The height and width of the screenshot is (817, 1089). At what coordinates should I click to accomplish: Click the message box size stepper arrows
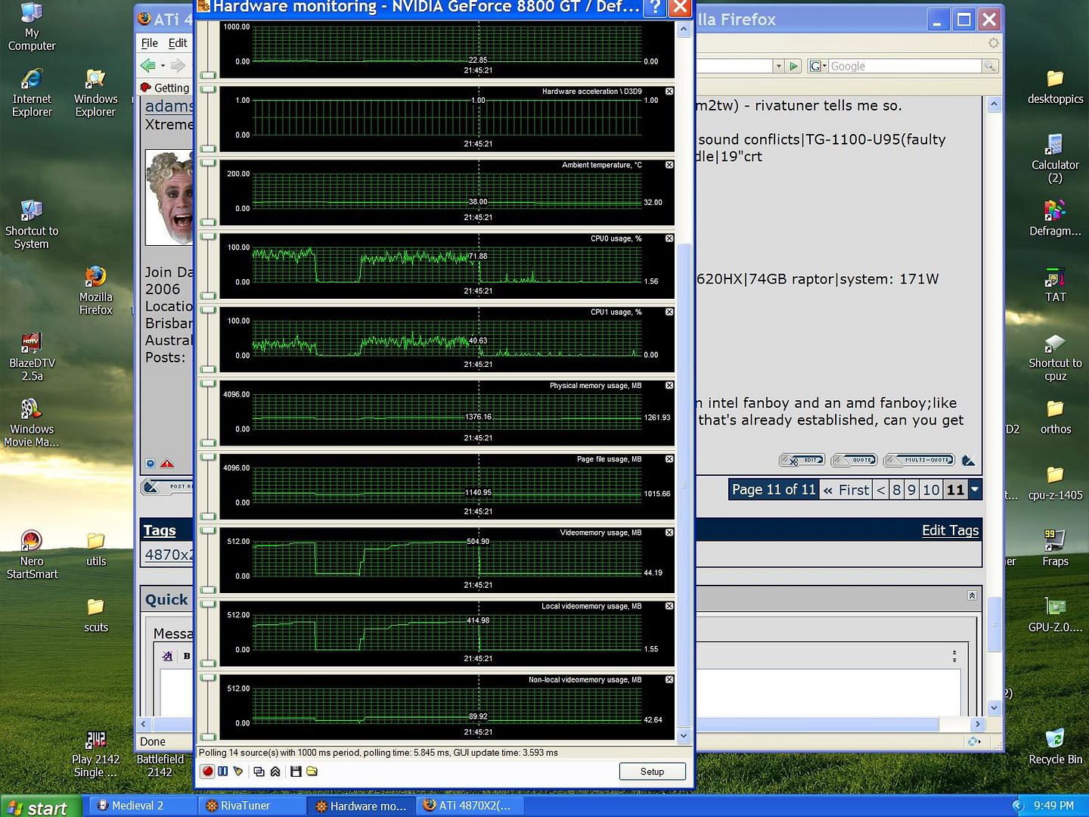click(954, 656)
